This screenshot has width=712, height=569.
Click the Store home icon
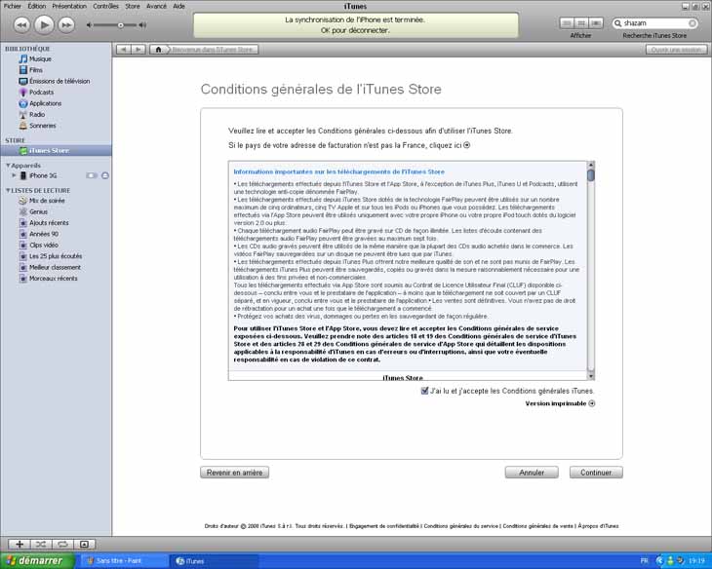pyautogui.click(x=158, y=50)
